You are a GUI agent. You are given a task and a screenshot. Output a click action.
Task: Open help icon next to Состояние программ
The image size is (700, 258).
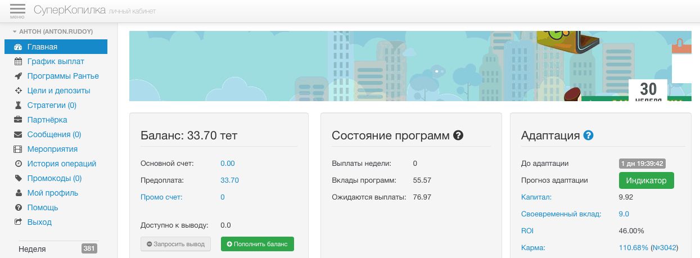[458, 135]
